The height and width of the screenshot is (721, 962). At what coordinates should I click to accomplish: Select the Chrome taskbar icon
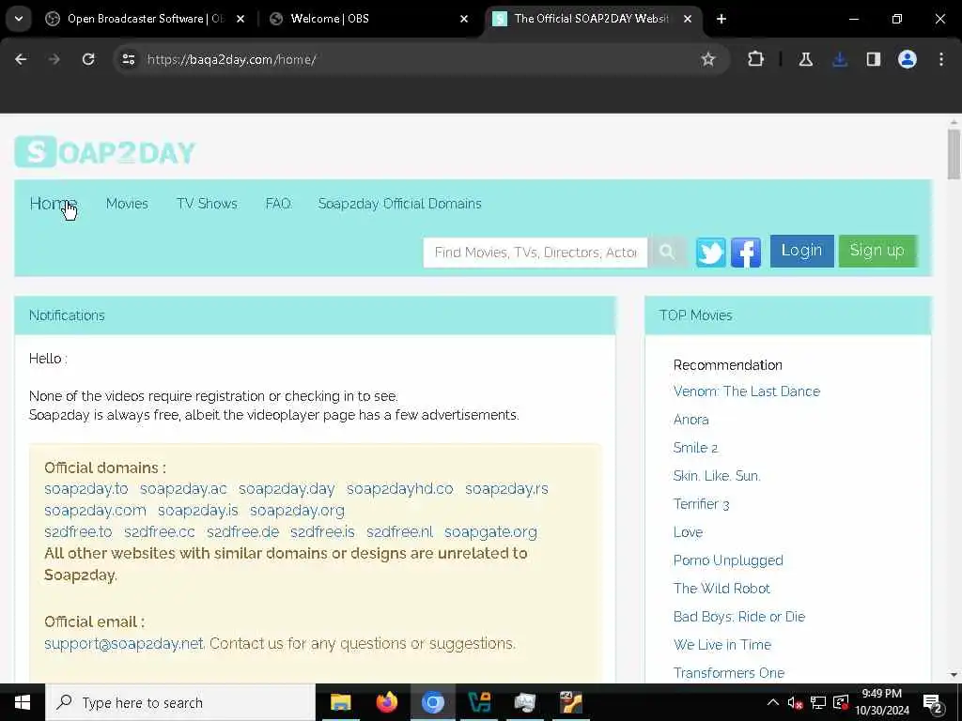tap(432, 702)
